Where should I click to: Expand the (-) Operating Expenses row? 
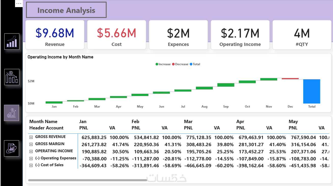pyautogui.click(x=31, y=158)
